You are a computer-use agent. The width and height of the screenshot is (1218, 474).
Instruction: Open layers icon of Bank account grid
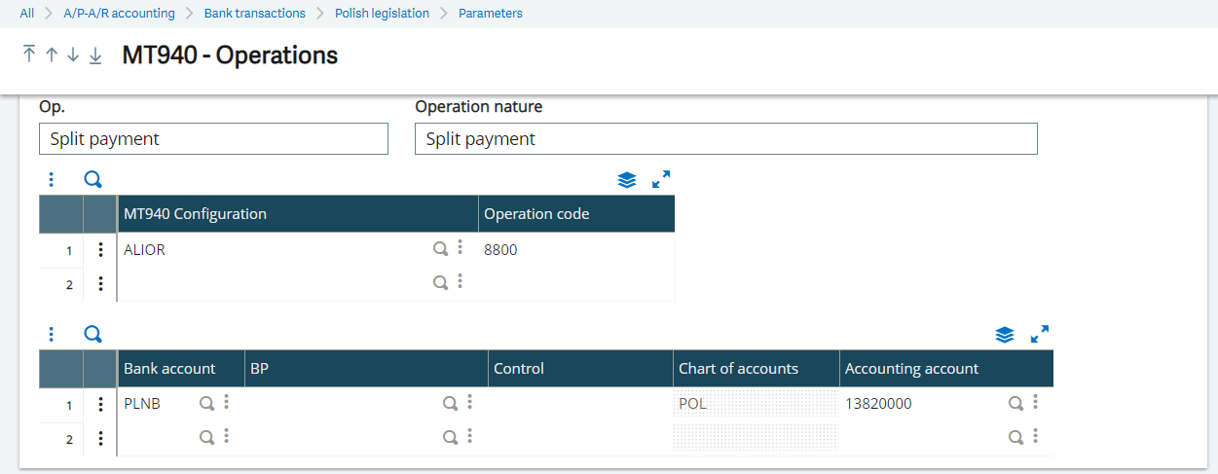[1006, 335]
